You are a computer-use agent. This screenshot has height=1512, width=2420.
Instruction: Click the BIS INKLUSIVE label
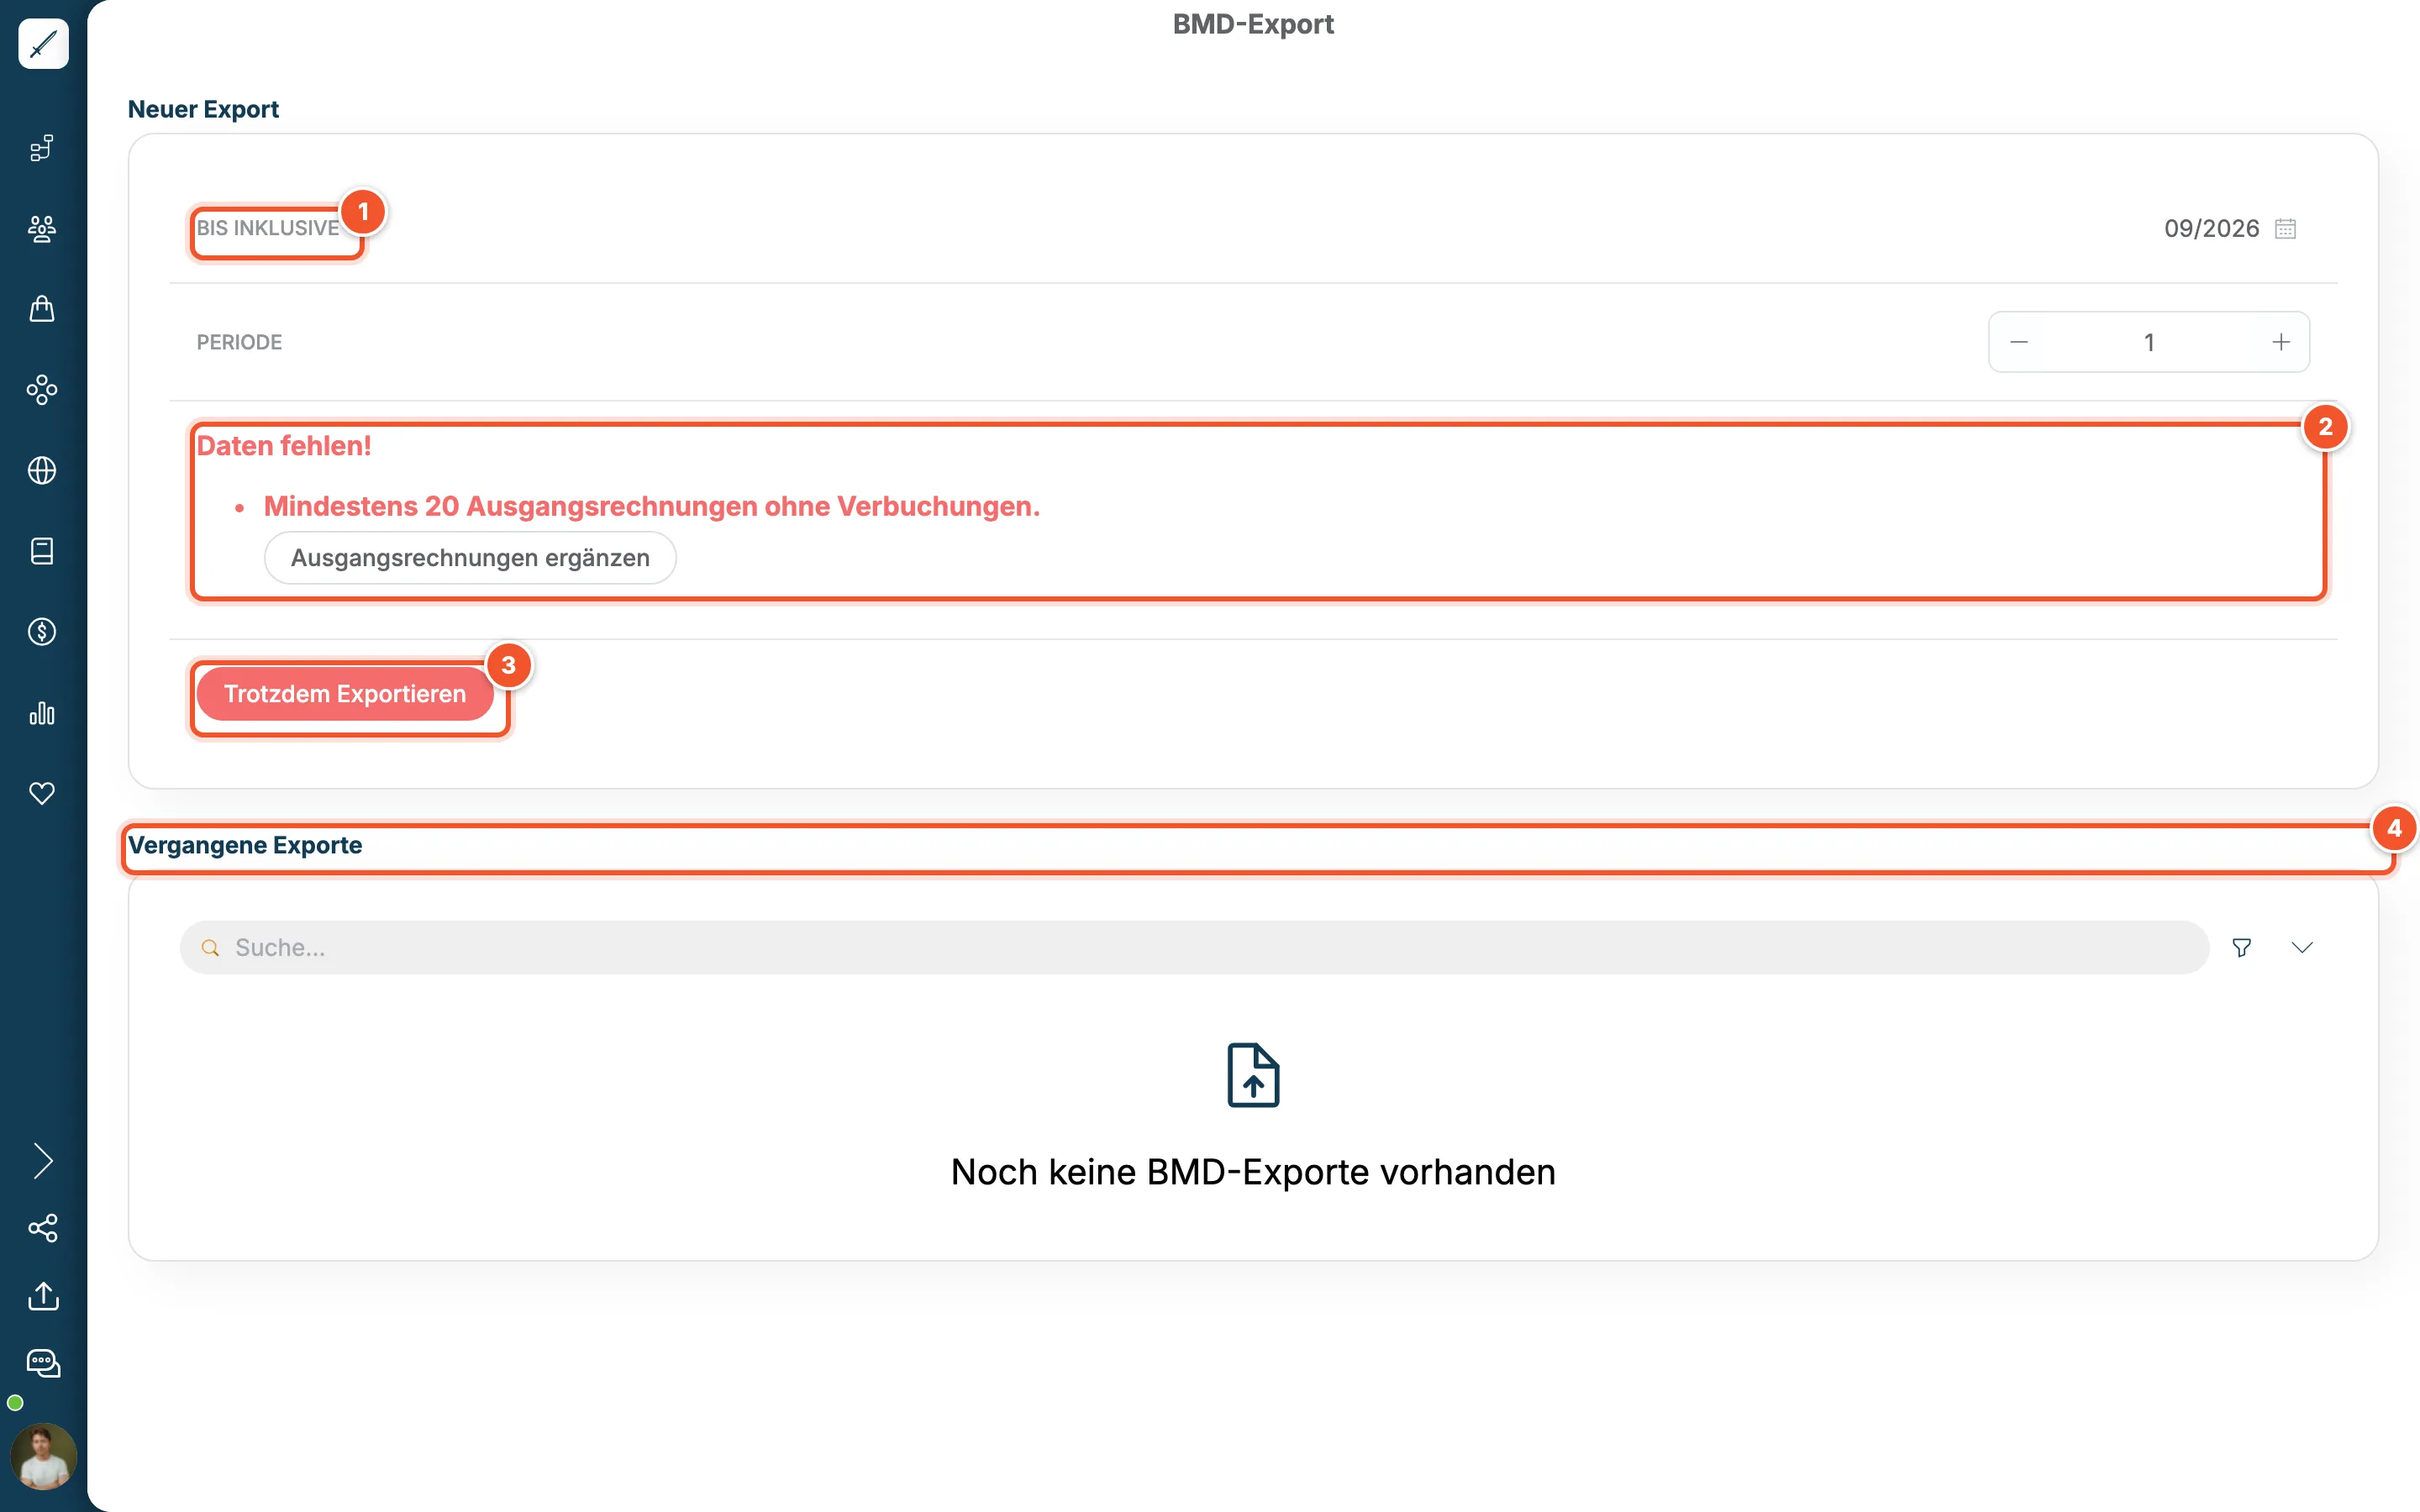pyautogui.click(x=268, y=229)
